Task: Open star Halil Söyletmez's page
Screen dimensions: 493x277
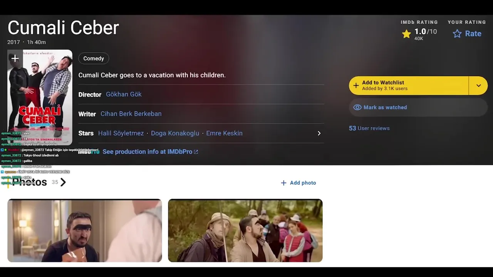Action: 121,133
